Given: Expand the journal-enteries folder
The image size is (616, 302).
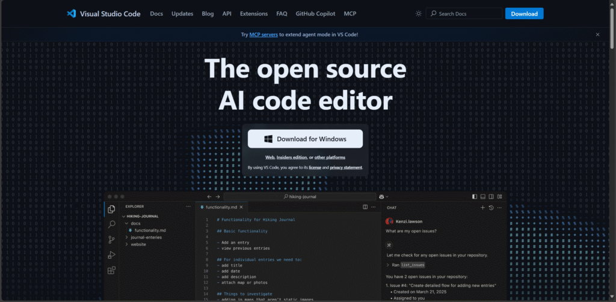Looking at the screenshot, I should coord(126,237).
